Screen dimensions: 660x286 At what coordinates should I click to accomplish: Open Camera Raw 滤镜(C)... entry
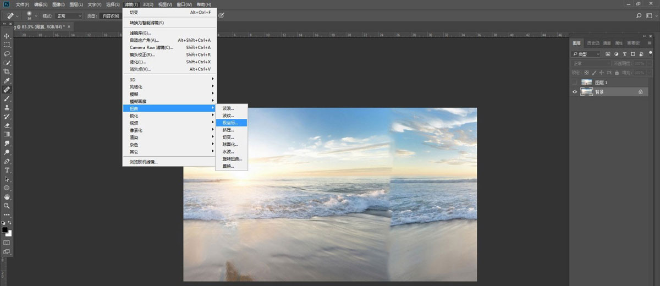point(169,47)
